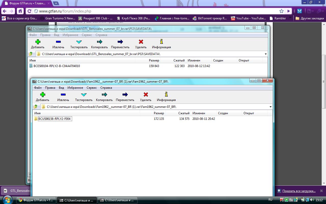Click Добавить icon in back GTL_Benzoalex window

pyautogui.click(x=38, y=42)
